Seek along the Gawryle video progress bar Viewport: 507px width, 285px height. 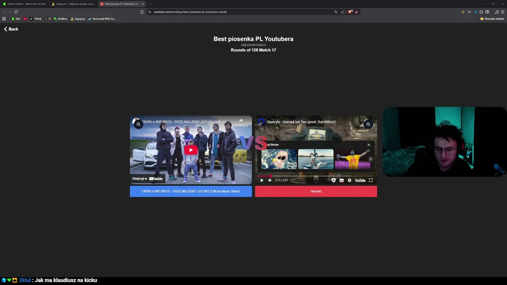[316, 176]
